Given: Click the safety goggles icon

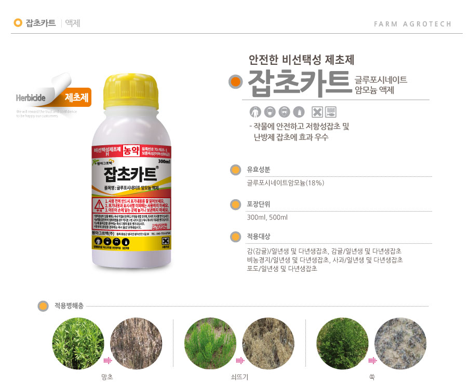Looking at the screenshot, I should tap(284, 113).
